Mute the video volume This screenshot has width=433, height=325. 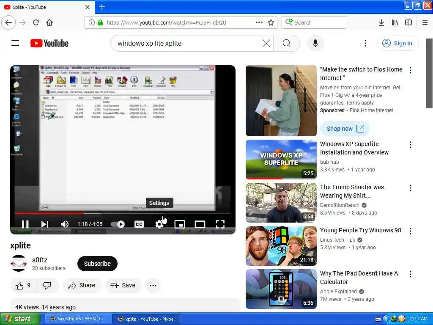[x=65, y=224]
